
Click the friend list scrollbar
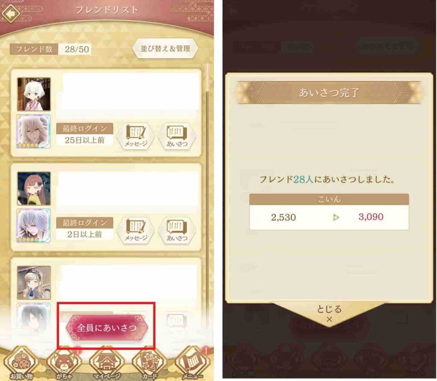(207, 78)
